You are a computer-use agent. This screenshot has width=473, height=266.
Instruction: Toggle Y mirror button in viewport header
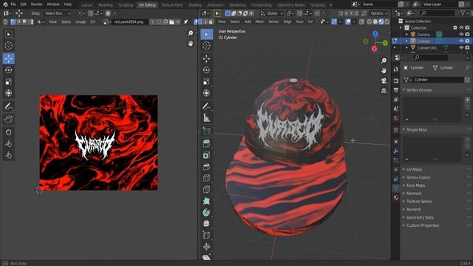coord(352,13)
